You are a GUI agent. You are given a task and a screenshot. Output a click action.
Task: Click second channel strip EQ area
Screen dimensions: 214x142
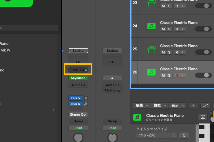112,62
